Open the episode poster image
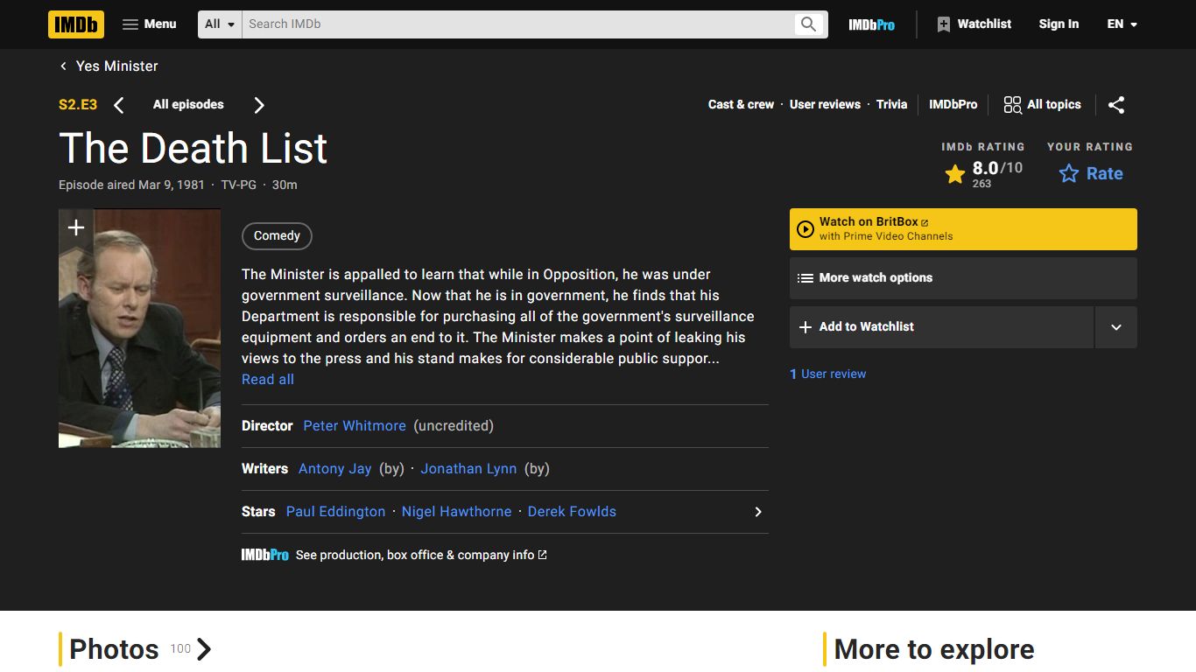 (x=139, y=328)
